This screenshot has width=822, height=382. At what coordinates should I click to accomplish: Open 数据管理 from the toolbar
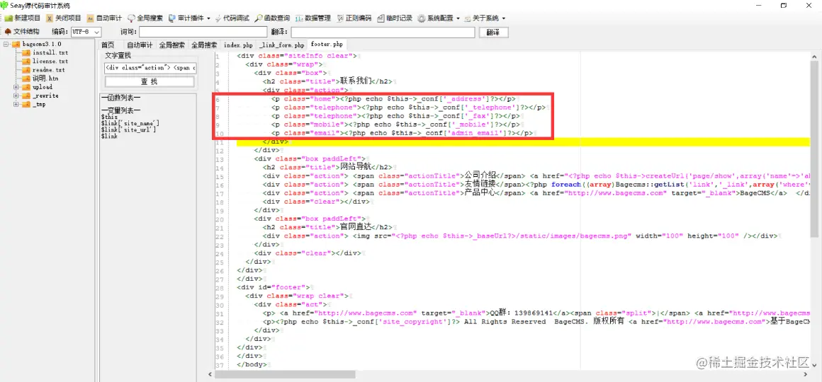313,18
